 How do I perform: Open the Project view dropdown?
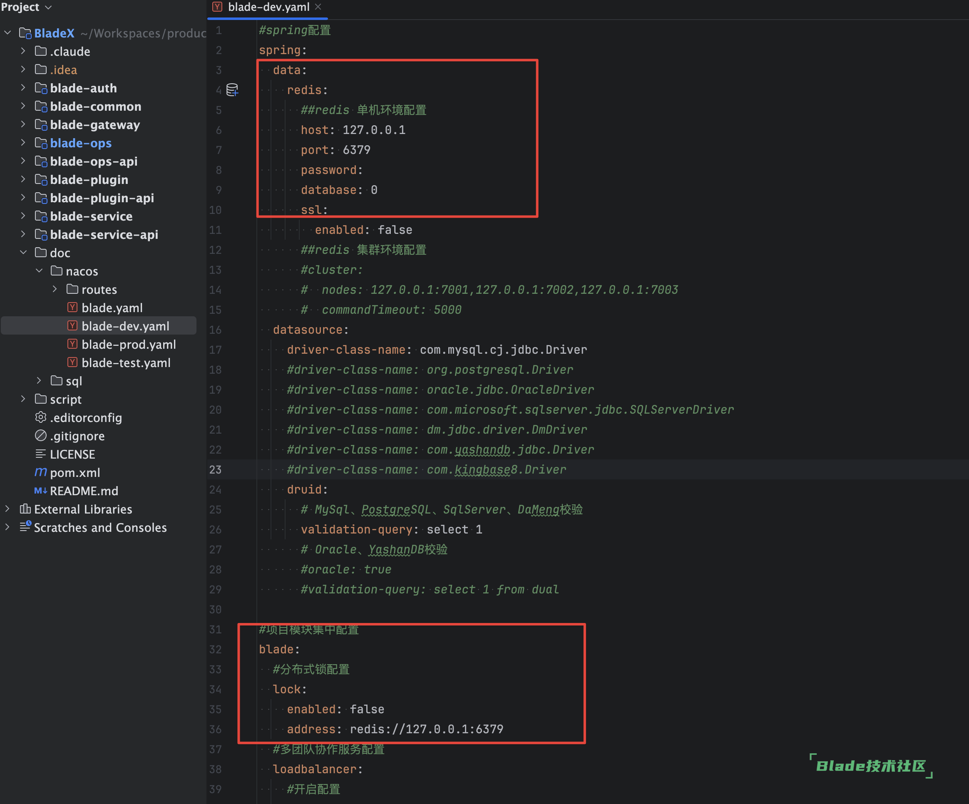pos(48,7)
